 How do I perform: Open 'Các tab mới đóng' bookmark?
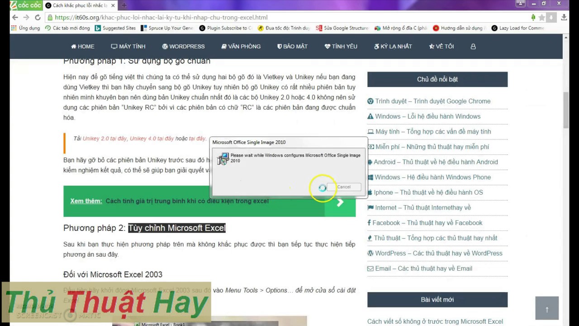(67, 28)
